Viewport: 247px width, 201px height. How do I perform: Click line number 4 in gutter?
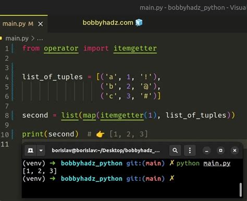tap(7, 77)
